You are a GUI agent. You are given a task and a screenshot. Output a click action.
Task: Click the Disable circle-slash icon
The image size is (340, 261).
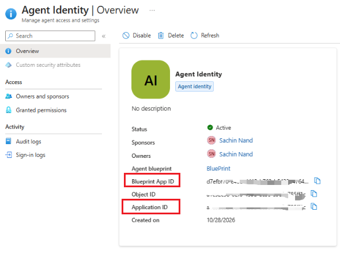[126, 35]
